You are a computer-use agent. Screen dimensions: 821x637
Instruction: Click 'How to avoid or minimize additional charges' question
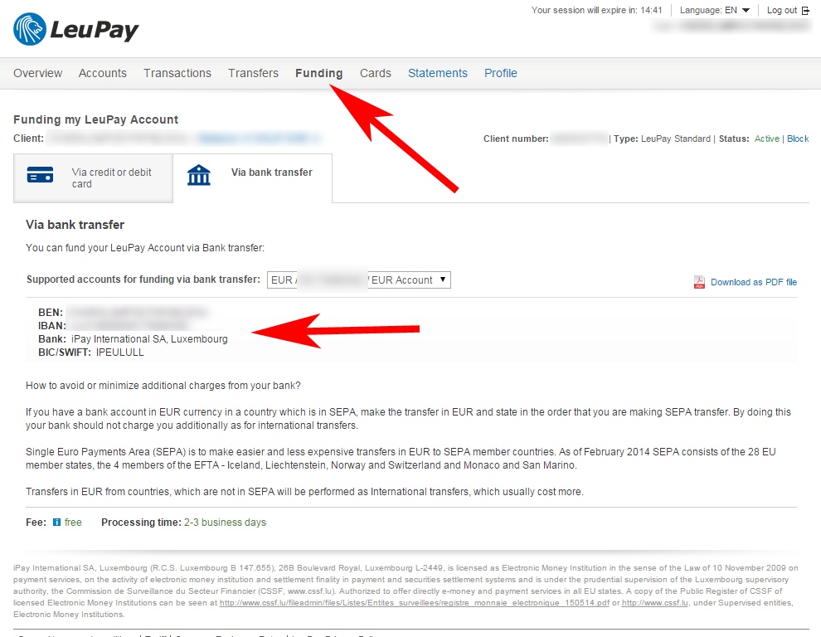coord(163,386)
